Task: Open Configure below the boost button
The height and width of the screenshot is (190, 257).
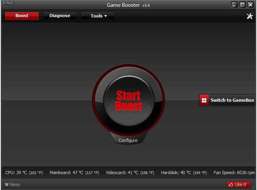Action: [128, 140]
